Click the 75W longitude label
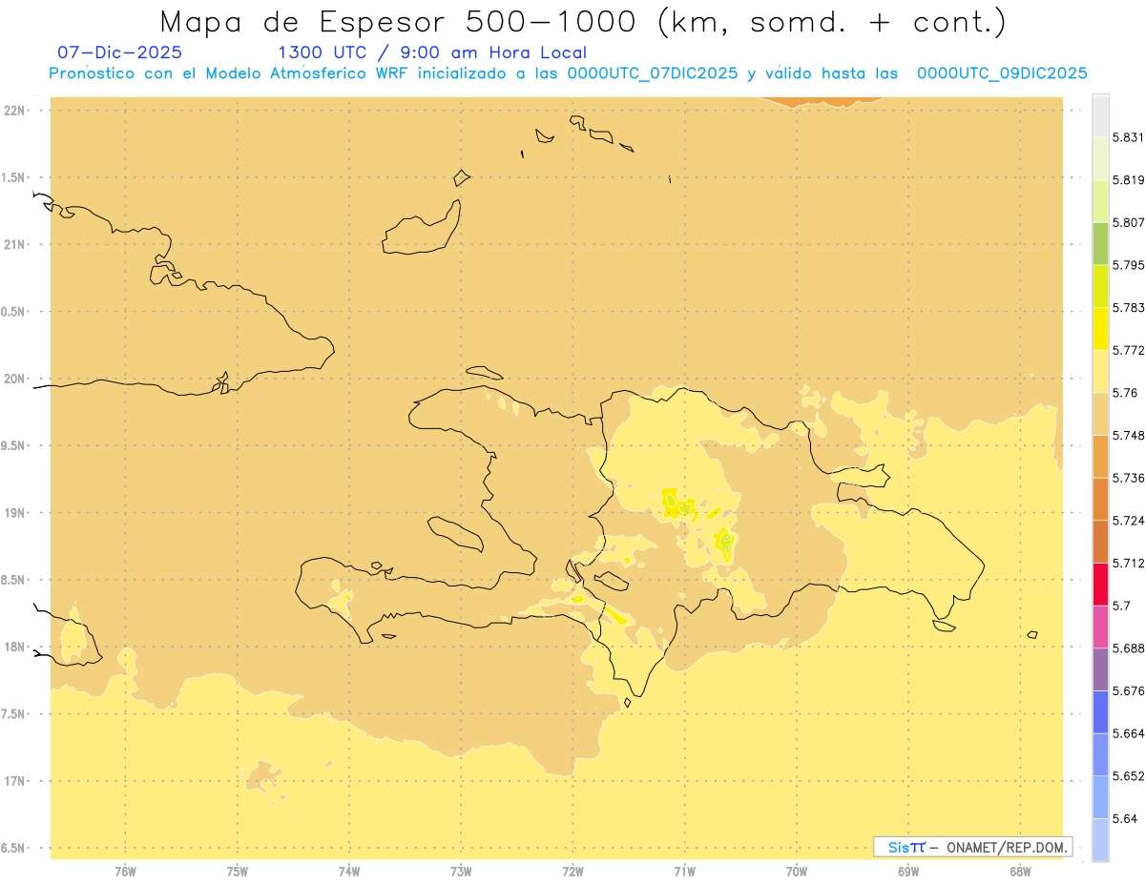 238,872
